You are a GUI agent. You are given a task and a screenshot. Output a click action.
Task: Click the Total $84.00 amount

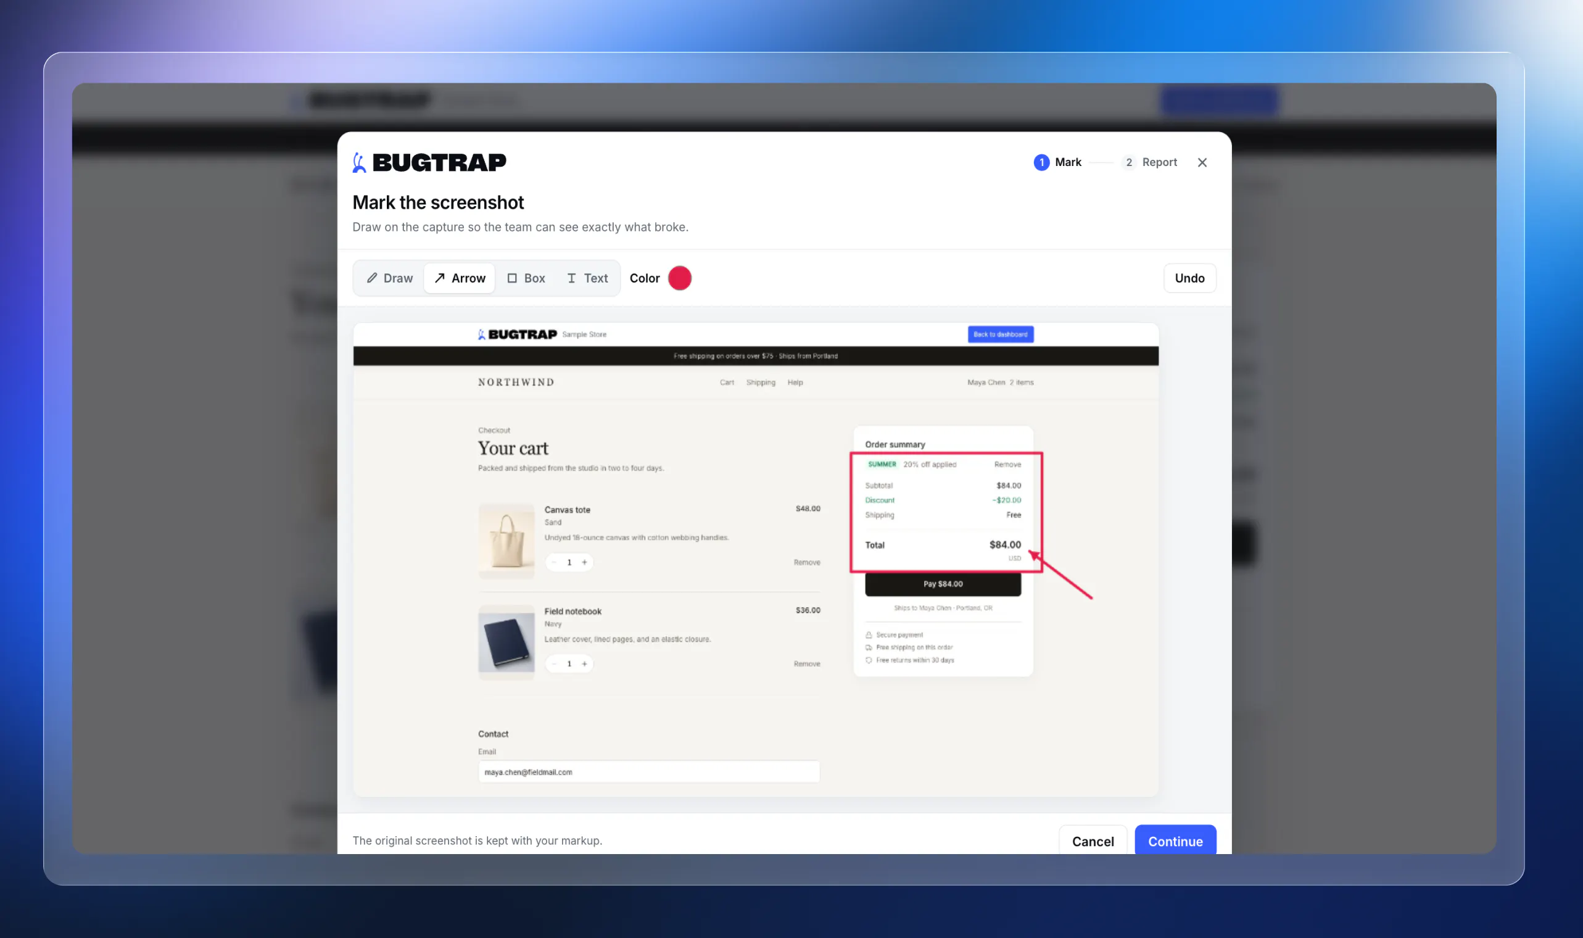[x=1004, y=545]
